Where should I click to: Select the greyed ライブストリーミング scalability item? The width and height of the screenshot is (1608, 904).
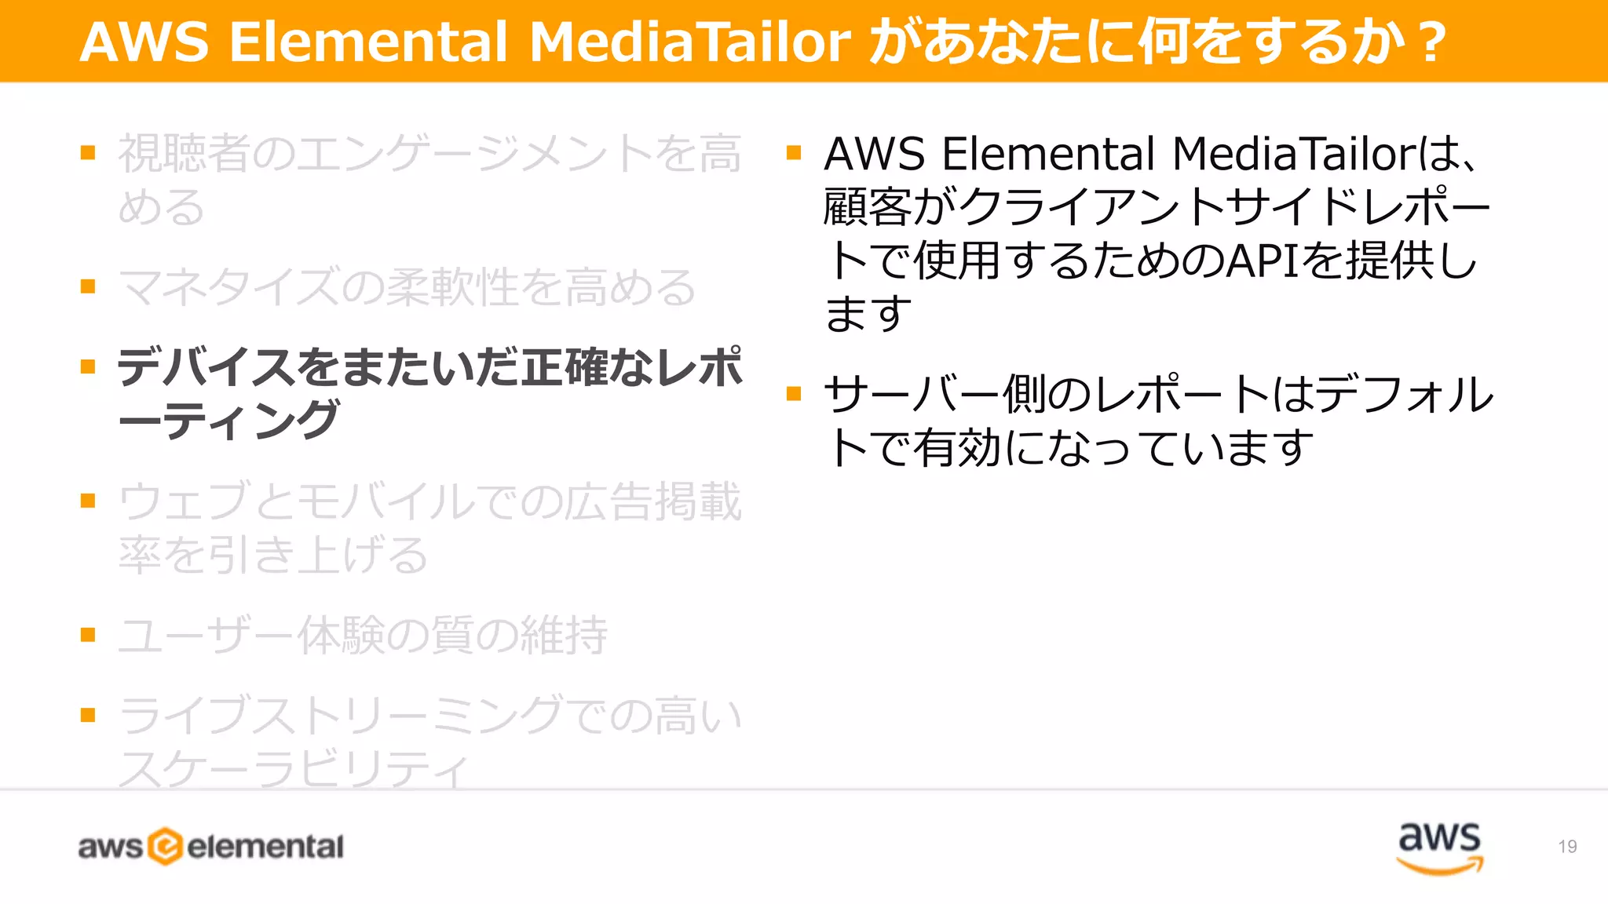pyautogui.click(x=429, y=741)
